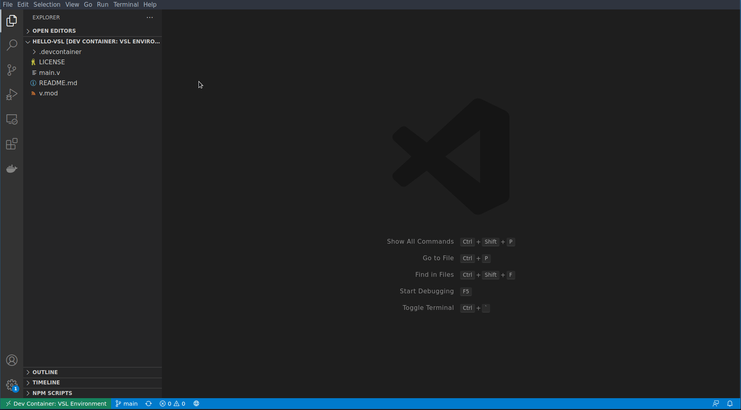This screenshot has height=410, width=741.
Task: Open the Accounts icon
Action: pos(12,360)
